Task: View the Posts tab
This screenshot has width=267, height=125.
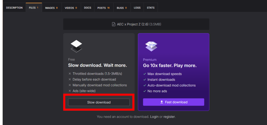Action: tap(104, 8)
